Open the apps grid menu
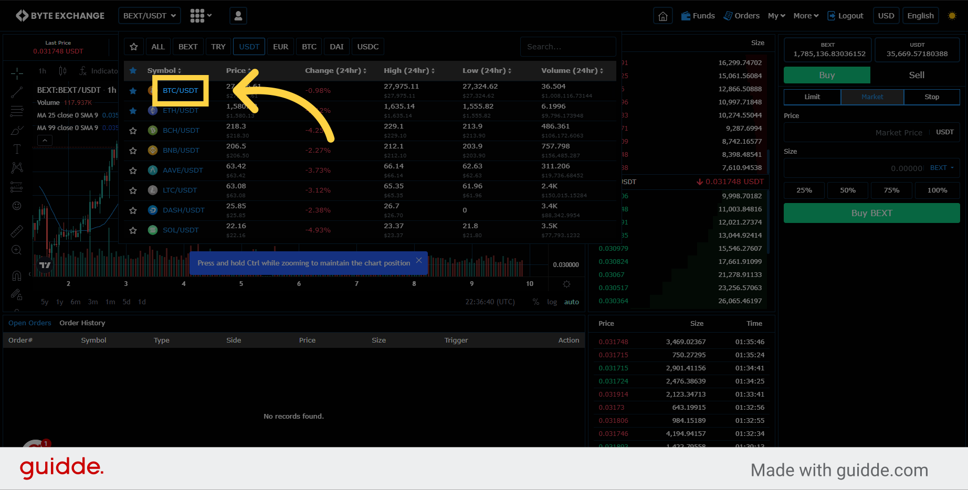 point(201,16)
